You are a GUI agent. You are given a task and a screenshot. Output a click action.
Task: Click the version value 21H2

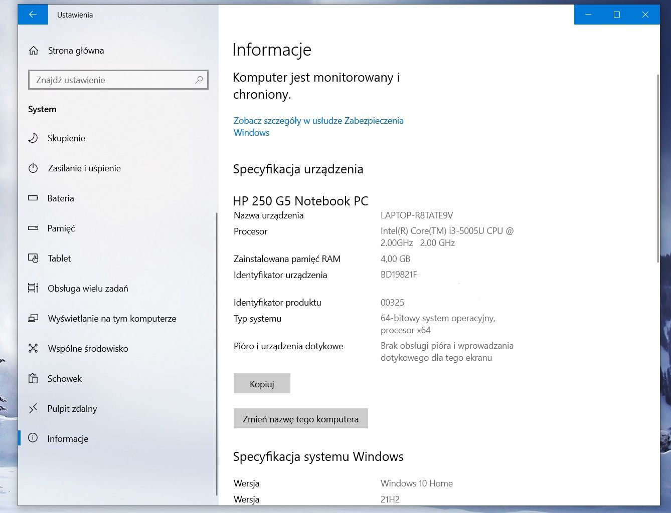390,499
